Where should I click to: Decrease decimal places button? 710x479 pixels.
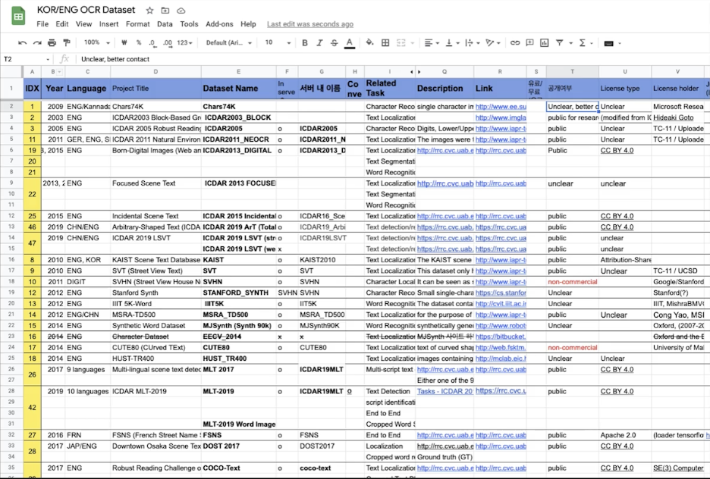[x=152, y=43]
